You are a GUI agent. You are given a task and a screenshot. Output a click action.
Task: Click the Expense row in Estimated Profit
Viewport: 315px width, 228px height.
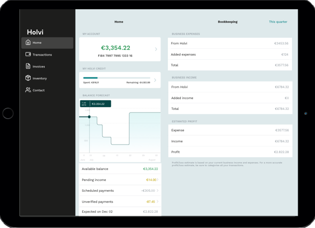coord(230,130)
